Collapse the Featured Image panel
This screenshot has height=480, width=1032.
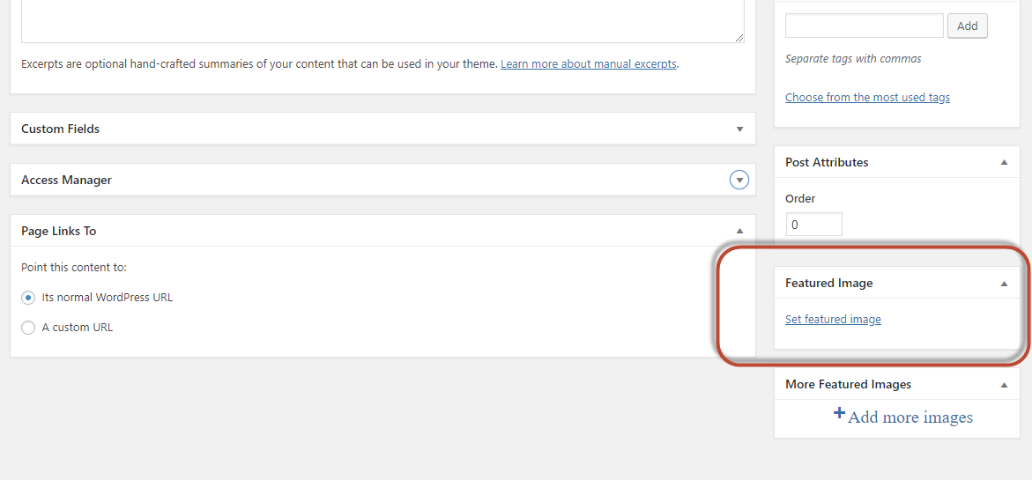pos(1004,284)
